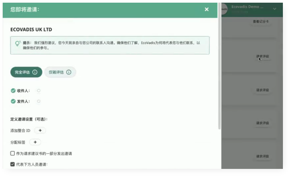This screenshot has width=290, height=176.
Task: Click green check icon beside 发件人
Action: coord(13,101)
